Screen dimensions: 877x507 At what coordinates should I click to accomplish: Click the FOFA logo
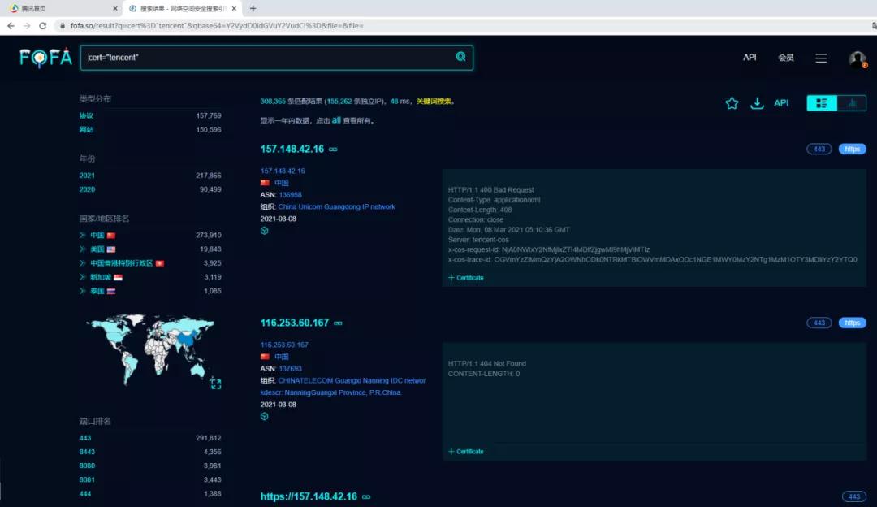coord(45,58)
